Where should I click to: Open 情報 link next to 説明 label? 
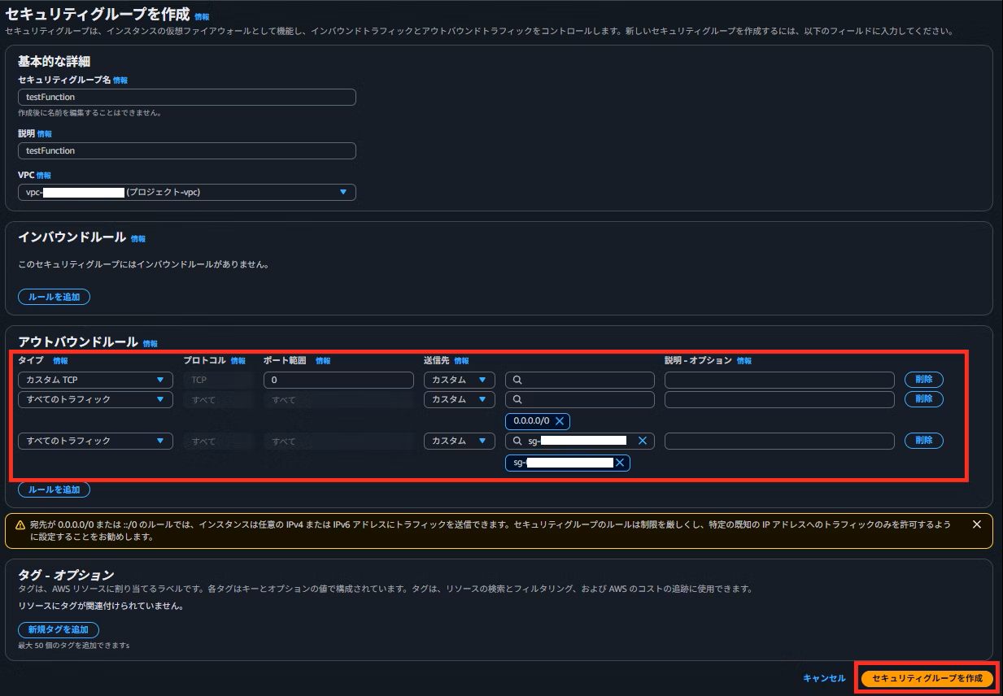(x=45, y=134)
